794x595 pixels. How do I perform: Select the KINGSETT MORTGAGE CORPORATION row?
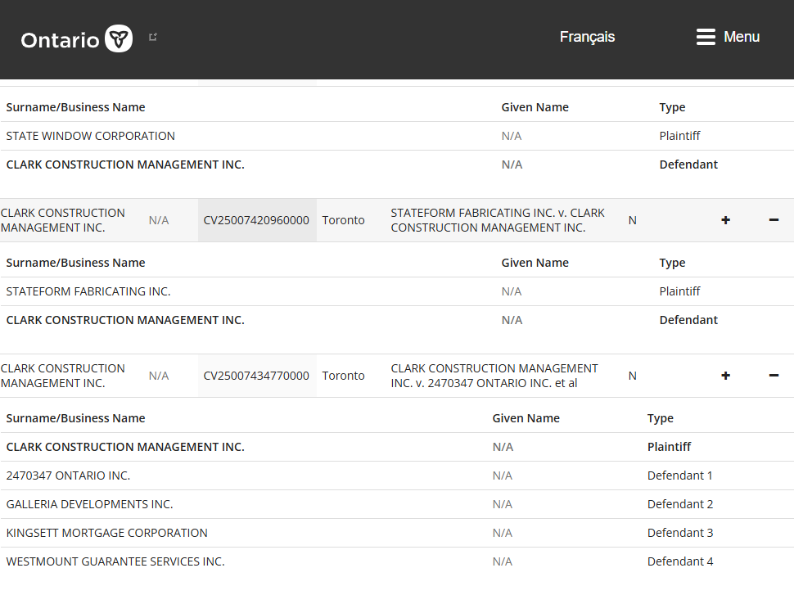coord(106,533)
